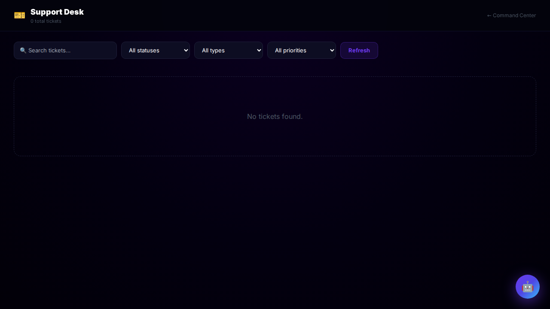Select the 'All statuses' label text
Screen dimensions: 550x309
144,51
